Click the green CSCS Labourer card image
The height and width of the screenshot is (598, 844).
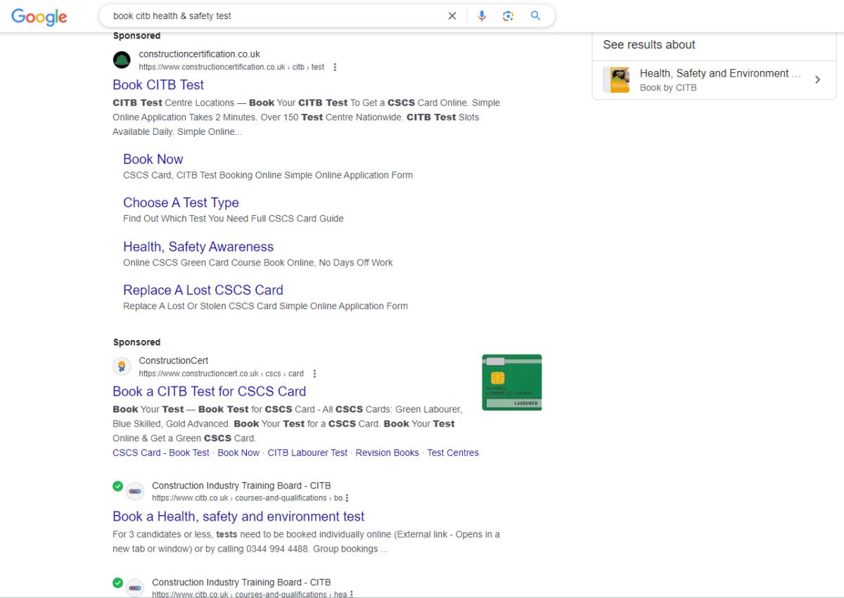(511, 382)
